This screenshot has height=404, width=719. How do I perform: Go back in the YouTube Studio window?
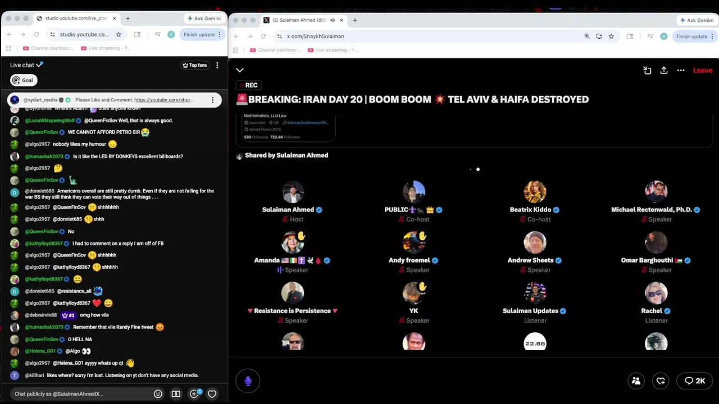coord(10,34)
